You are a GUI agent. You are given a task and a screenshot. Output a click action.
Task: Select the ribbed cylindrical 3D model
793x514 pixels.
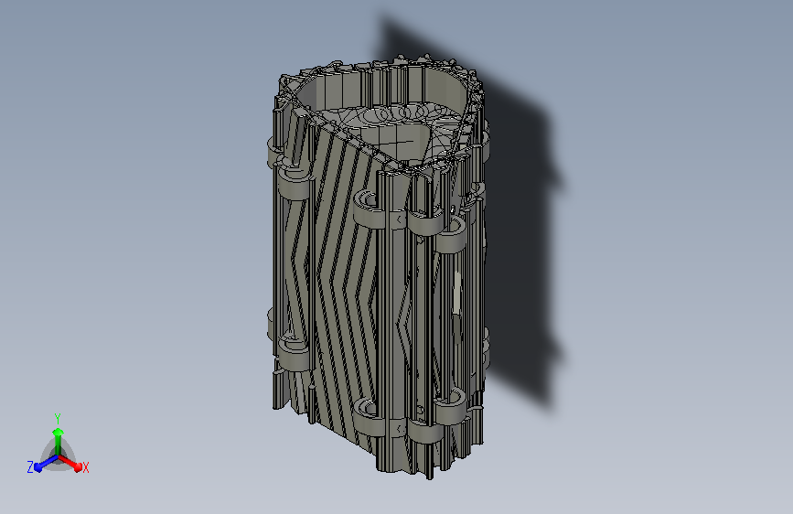coord(379,267)
